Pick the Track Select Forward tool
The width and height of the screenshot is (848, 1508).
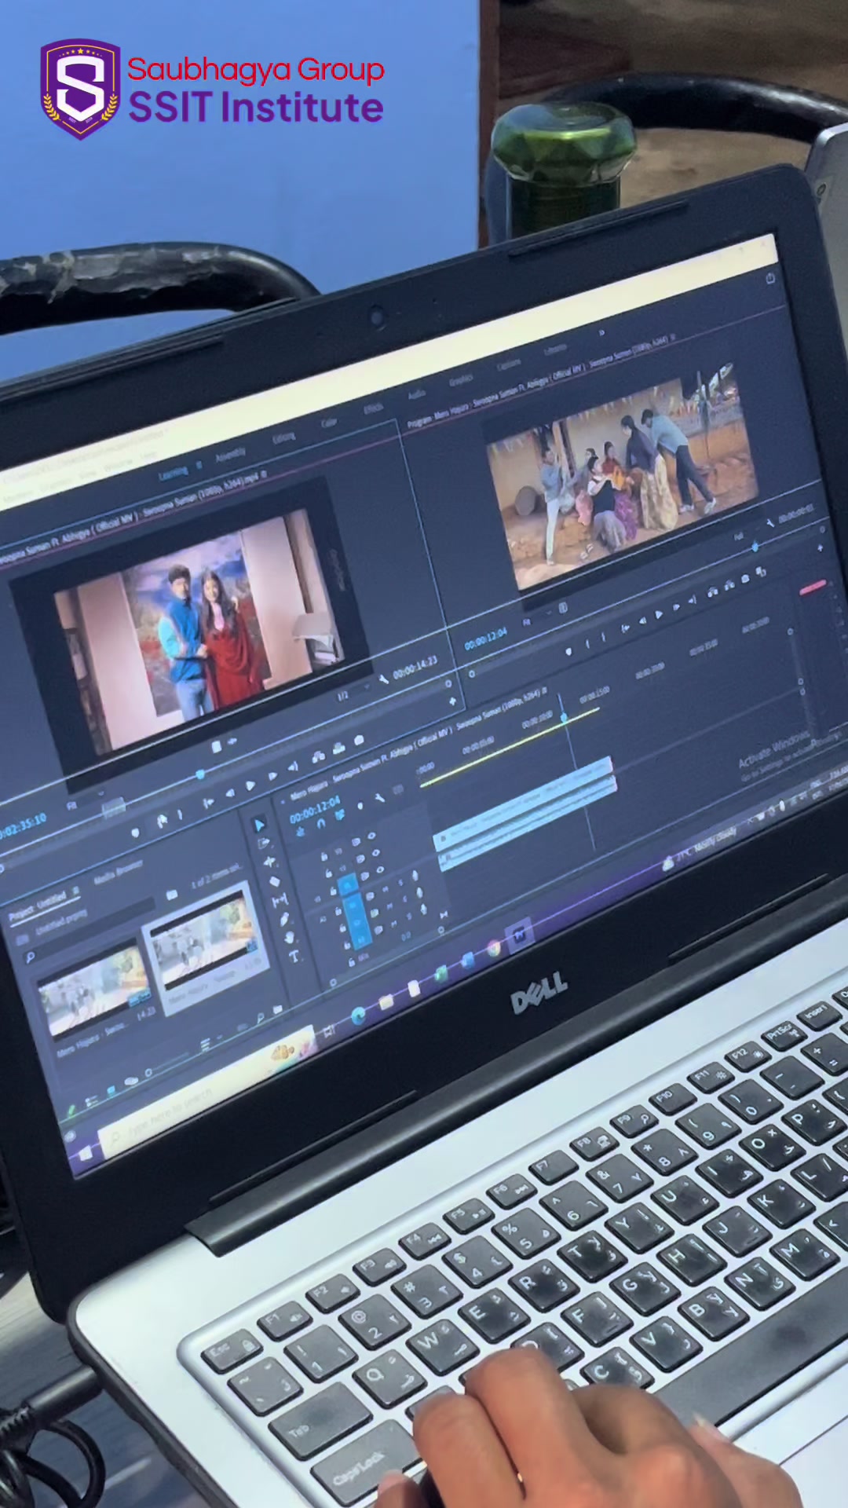pos(265,844)
